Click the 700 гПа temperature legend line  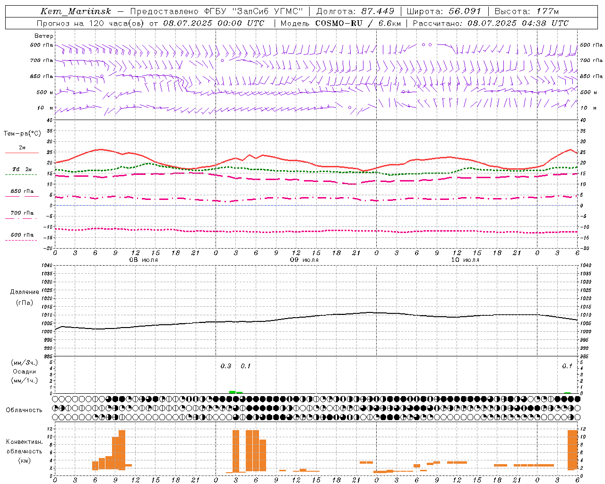pyautogui.click(x=21, y=218)
